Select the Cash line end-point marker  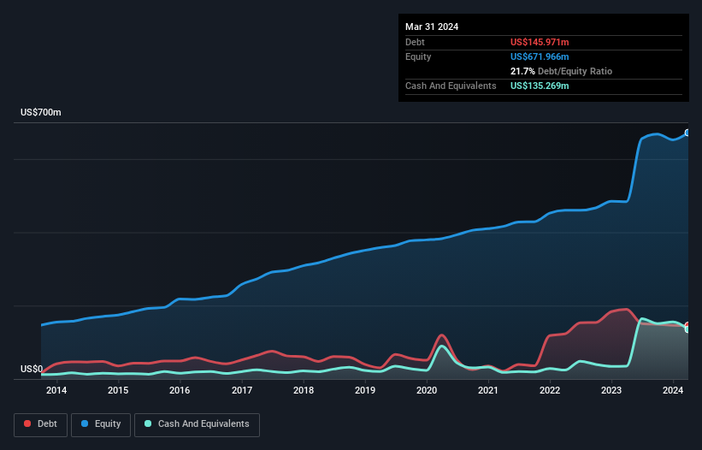click(687, 329)
